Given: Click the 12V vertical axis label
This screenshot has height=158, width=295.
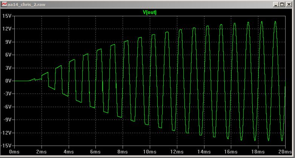Looking at the screenshot, I should pyautogui.click(x=6, y=29).
